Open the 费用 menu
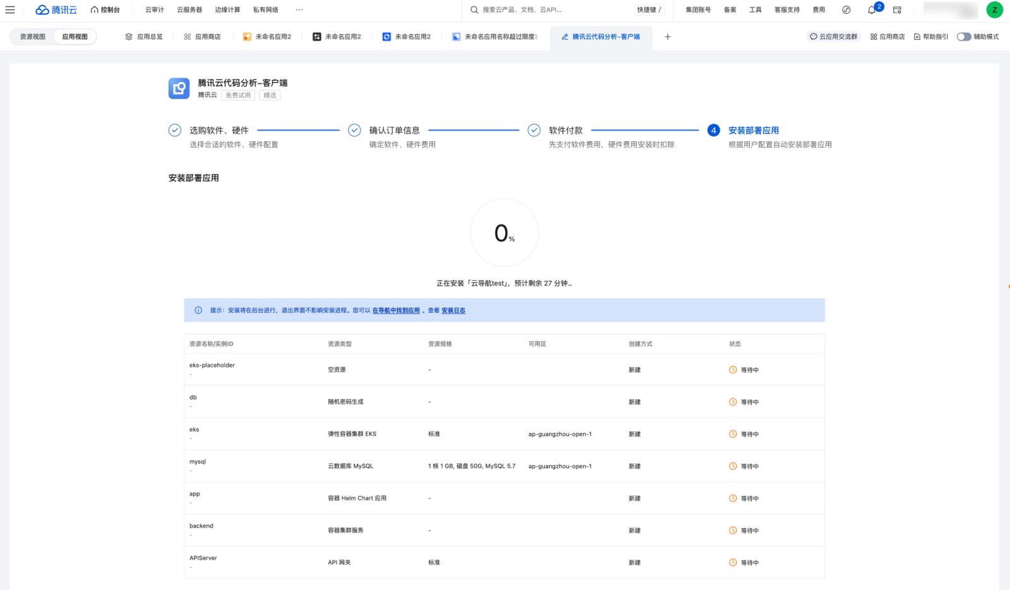The height and width of the screenshot is (590, 1010). (x=819, y=10)
